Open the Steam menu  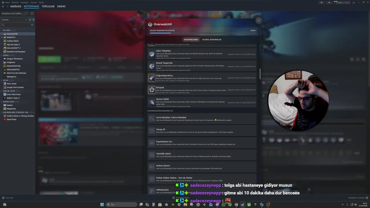pyautogui.click(x=7, y=2)
